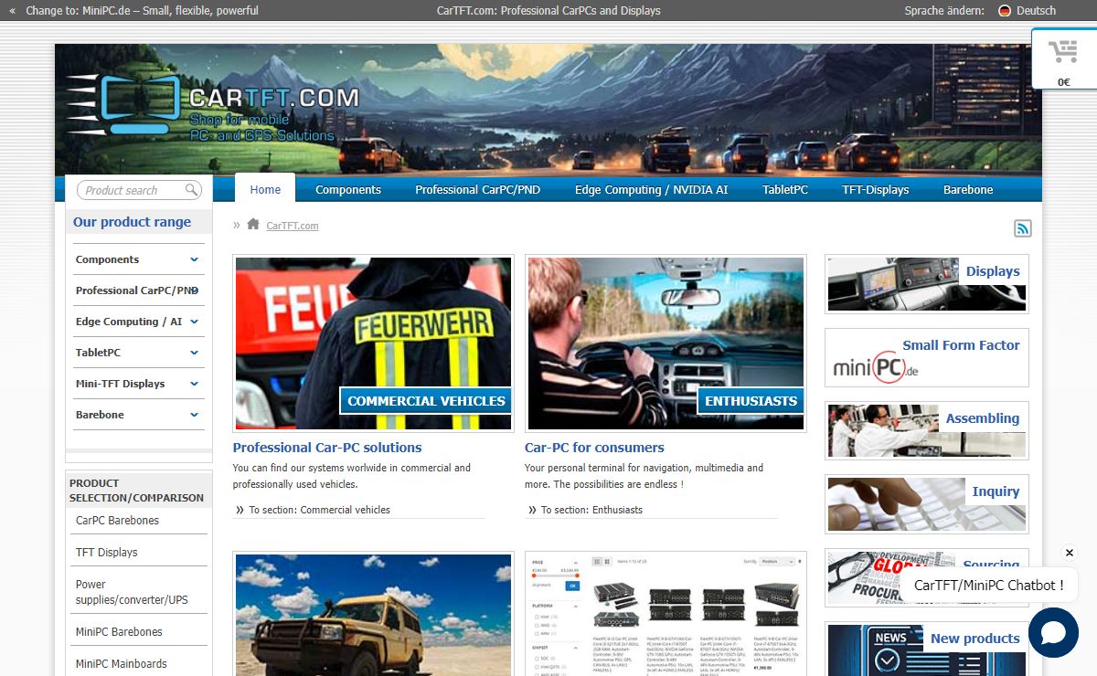The height and width of the screenshot is (676, 1097).
Task: Expand Mini-TFT Displays sidebar chevron
Action: [x=194, y=384]
